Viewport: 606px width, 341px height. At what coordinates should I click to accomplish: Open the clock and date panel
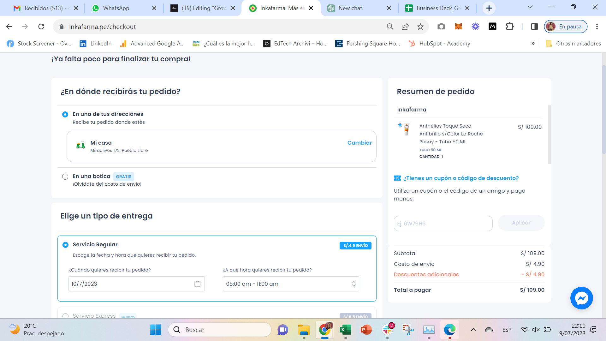(x=572, y=330)
